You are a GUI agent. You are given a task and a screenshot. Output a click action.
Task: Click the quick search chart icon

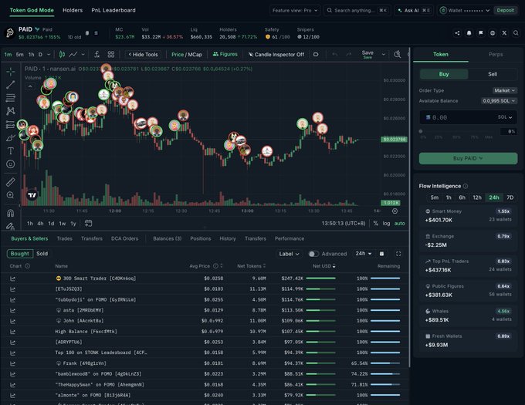coord(397,54)
